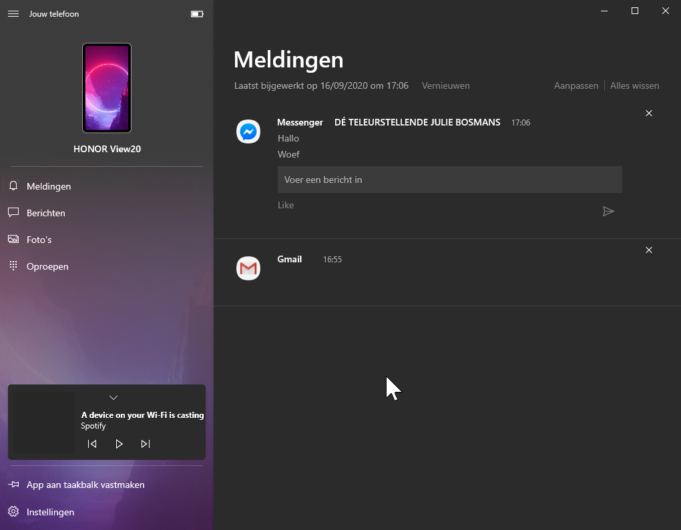Screen dimensions: 681x530
Task: Click Alles wissen to clear notifications
Action: click(634, 86)
